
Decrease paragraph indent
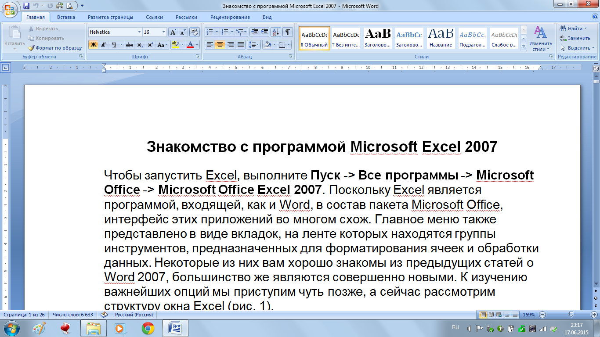pos(254,32)
